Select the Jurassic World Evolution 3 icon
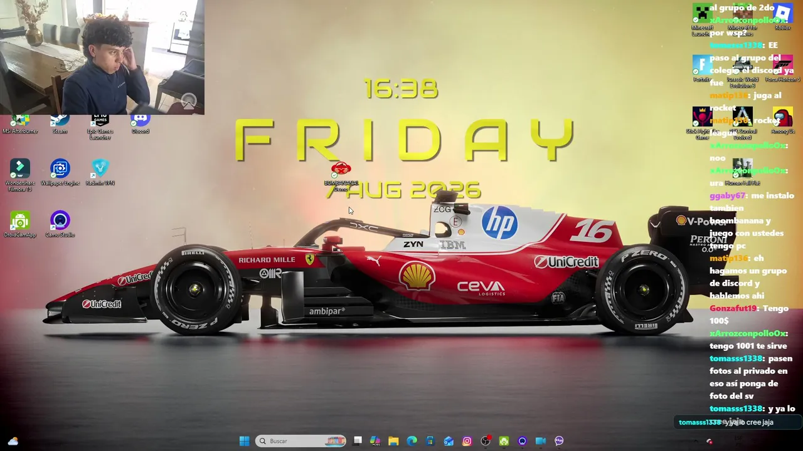803x451 pixels. pos(743,71)
